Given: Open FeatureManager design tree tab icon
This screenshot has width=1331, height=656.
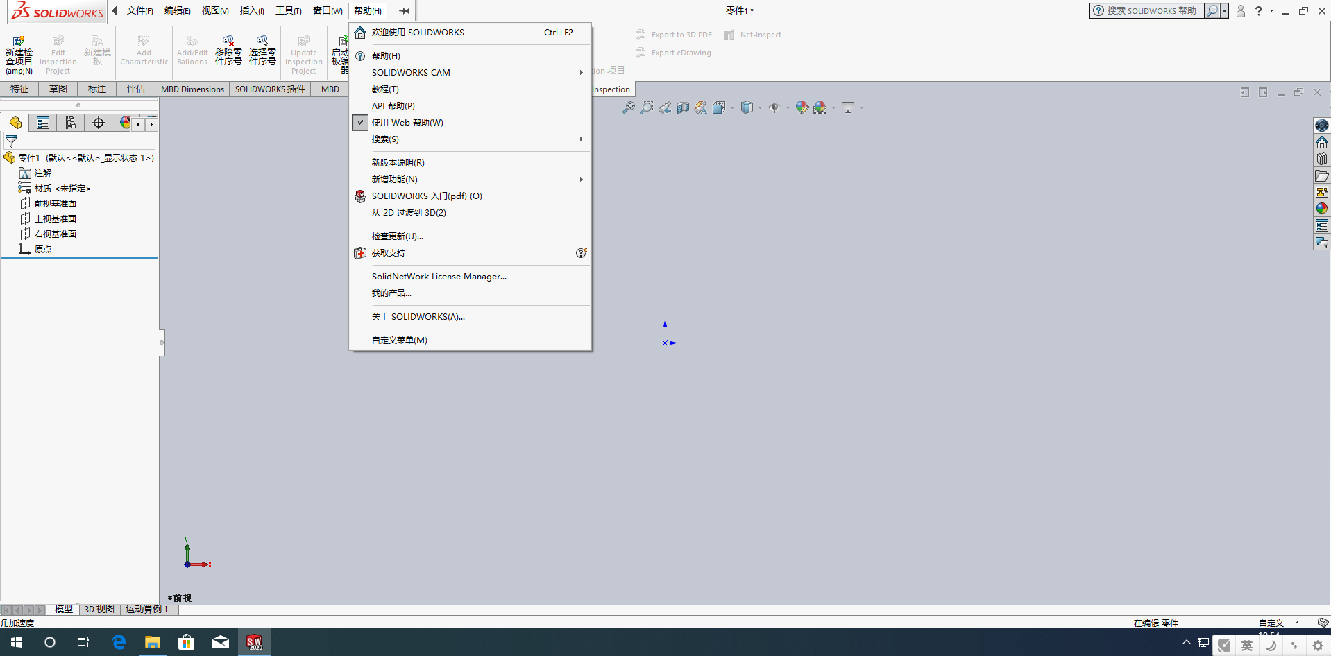Looking at the screenshot, I should [x=15, y=123].
